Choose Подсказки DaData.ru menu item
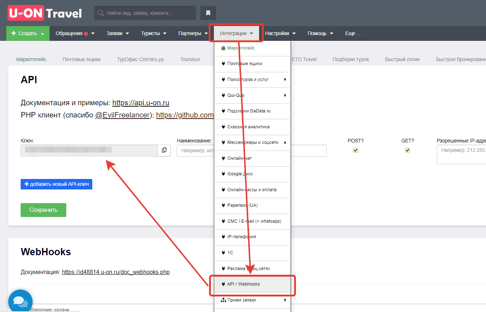 click(252, 111)
